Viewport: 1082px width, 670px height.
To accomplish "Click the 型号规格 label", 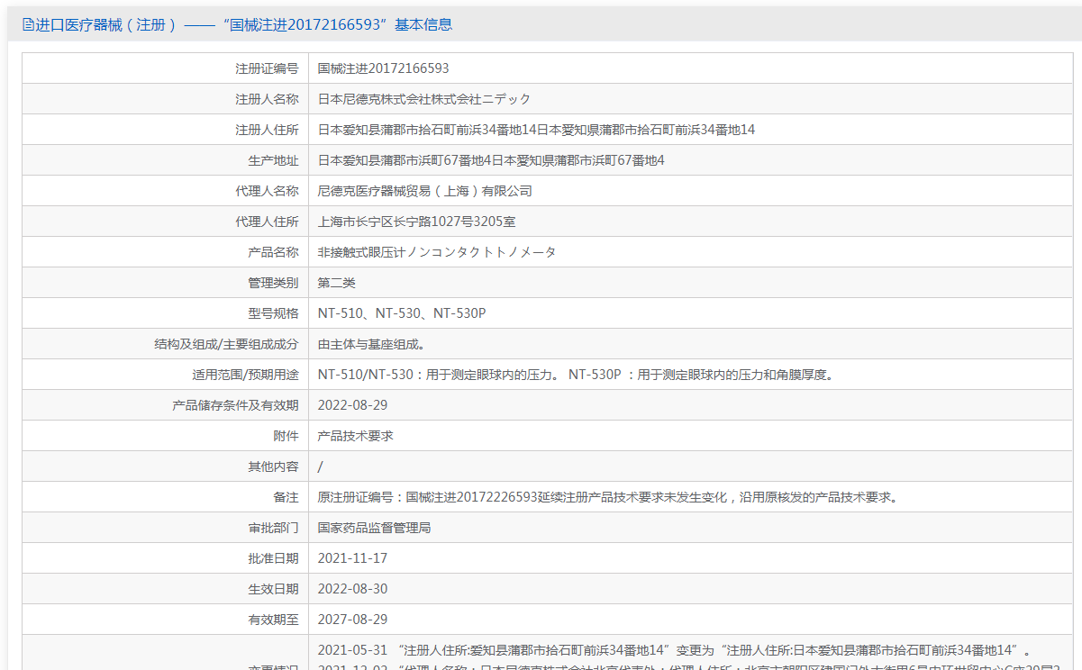I will 273,313.
